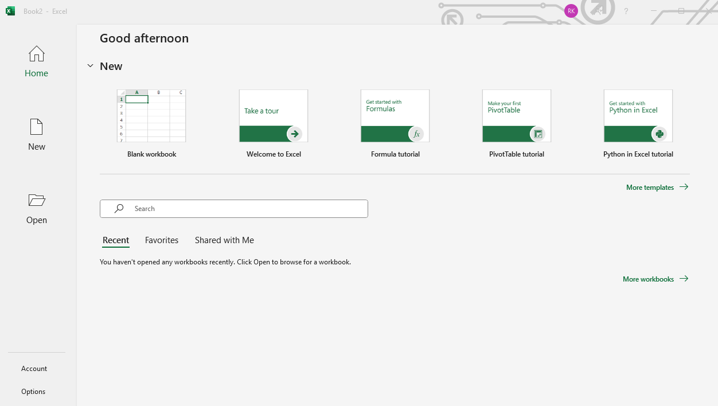This screenshot has width=718, height=406.
Task: Switch to the Favorites tab
Action: point(162,240)
